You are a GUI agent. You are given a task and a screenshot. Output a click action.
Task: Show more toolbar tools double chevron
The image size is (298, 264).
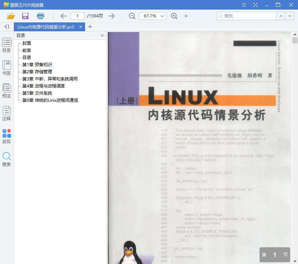pos(186,16)
